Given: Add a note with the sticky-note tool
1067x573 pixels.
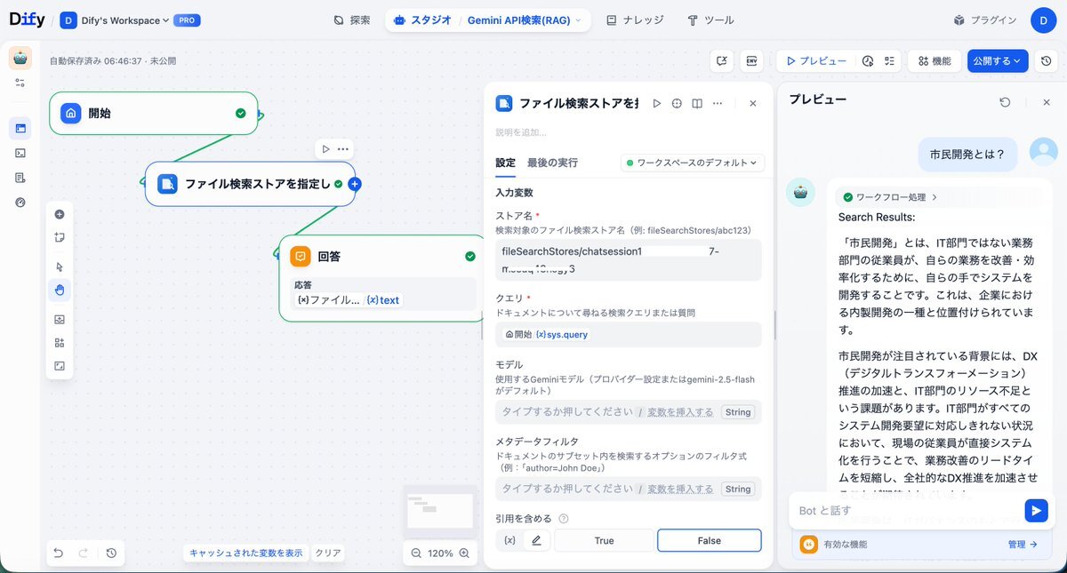Looking at the screenshot, I should [60, 237].
